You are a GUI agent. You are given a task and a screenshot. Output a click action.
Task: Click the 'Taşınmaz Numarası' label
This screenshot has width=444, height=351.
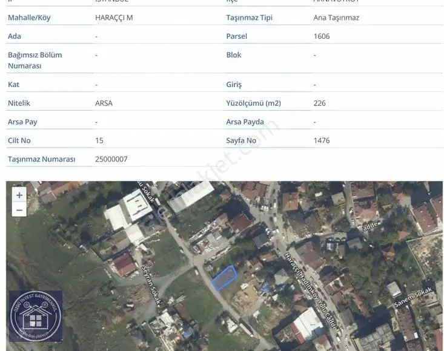click(42, 159)
